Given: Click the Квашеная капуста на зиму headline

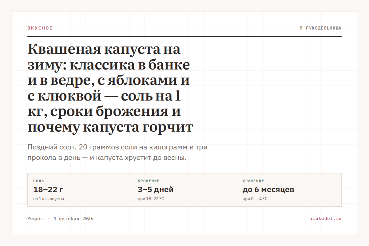Looking at the screenshot, I should click(110, 88).
